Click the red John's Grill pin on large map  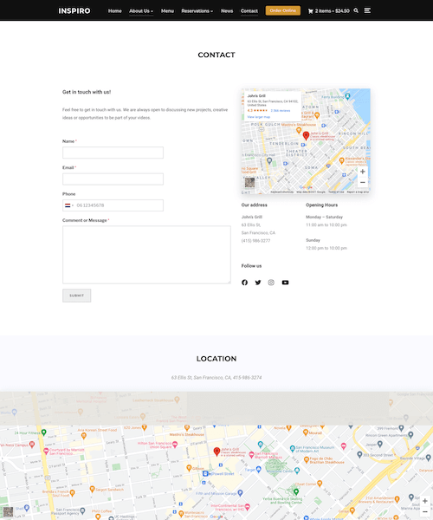click(216, 452)
